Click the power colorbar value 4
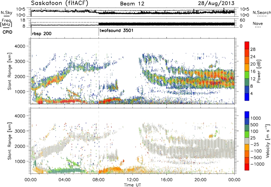The height and width of the screenshot is (187, 271). point(252,93)
